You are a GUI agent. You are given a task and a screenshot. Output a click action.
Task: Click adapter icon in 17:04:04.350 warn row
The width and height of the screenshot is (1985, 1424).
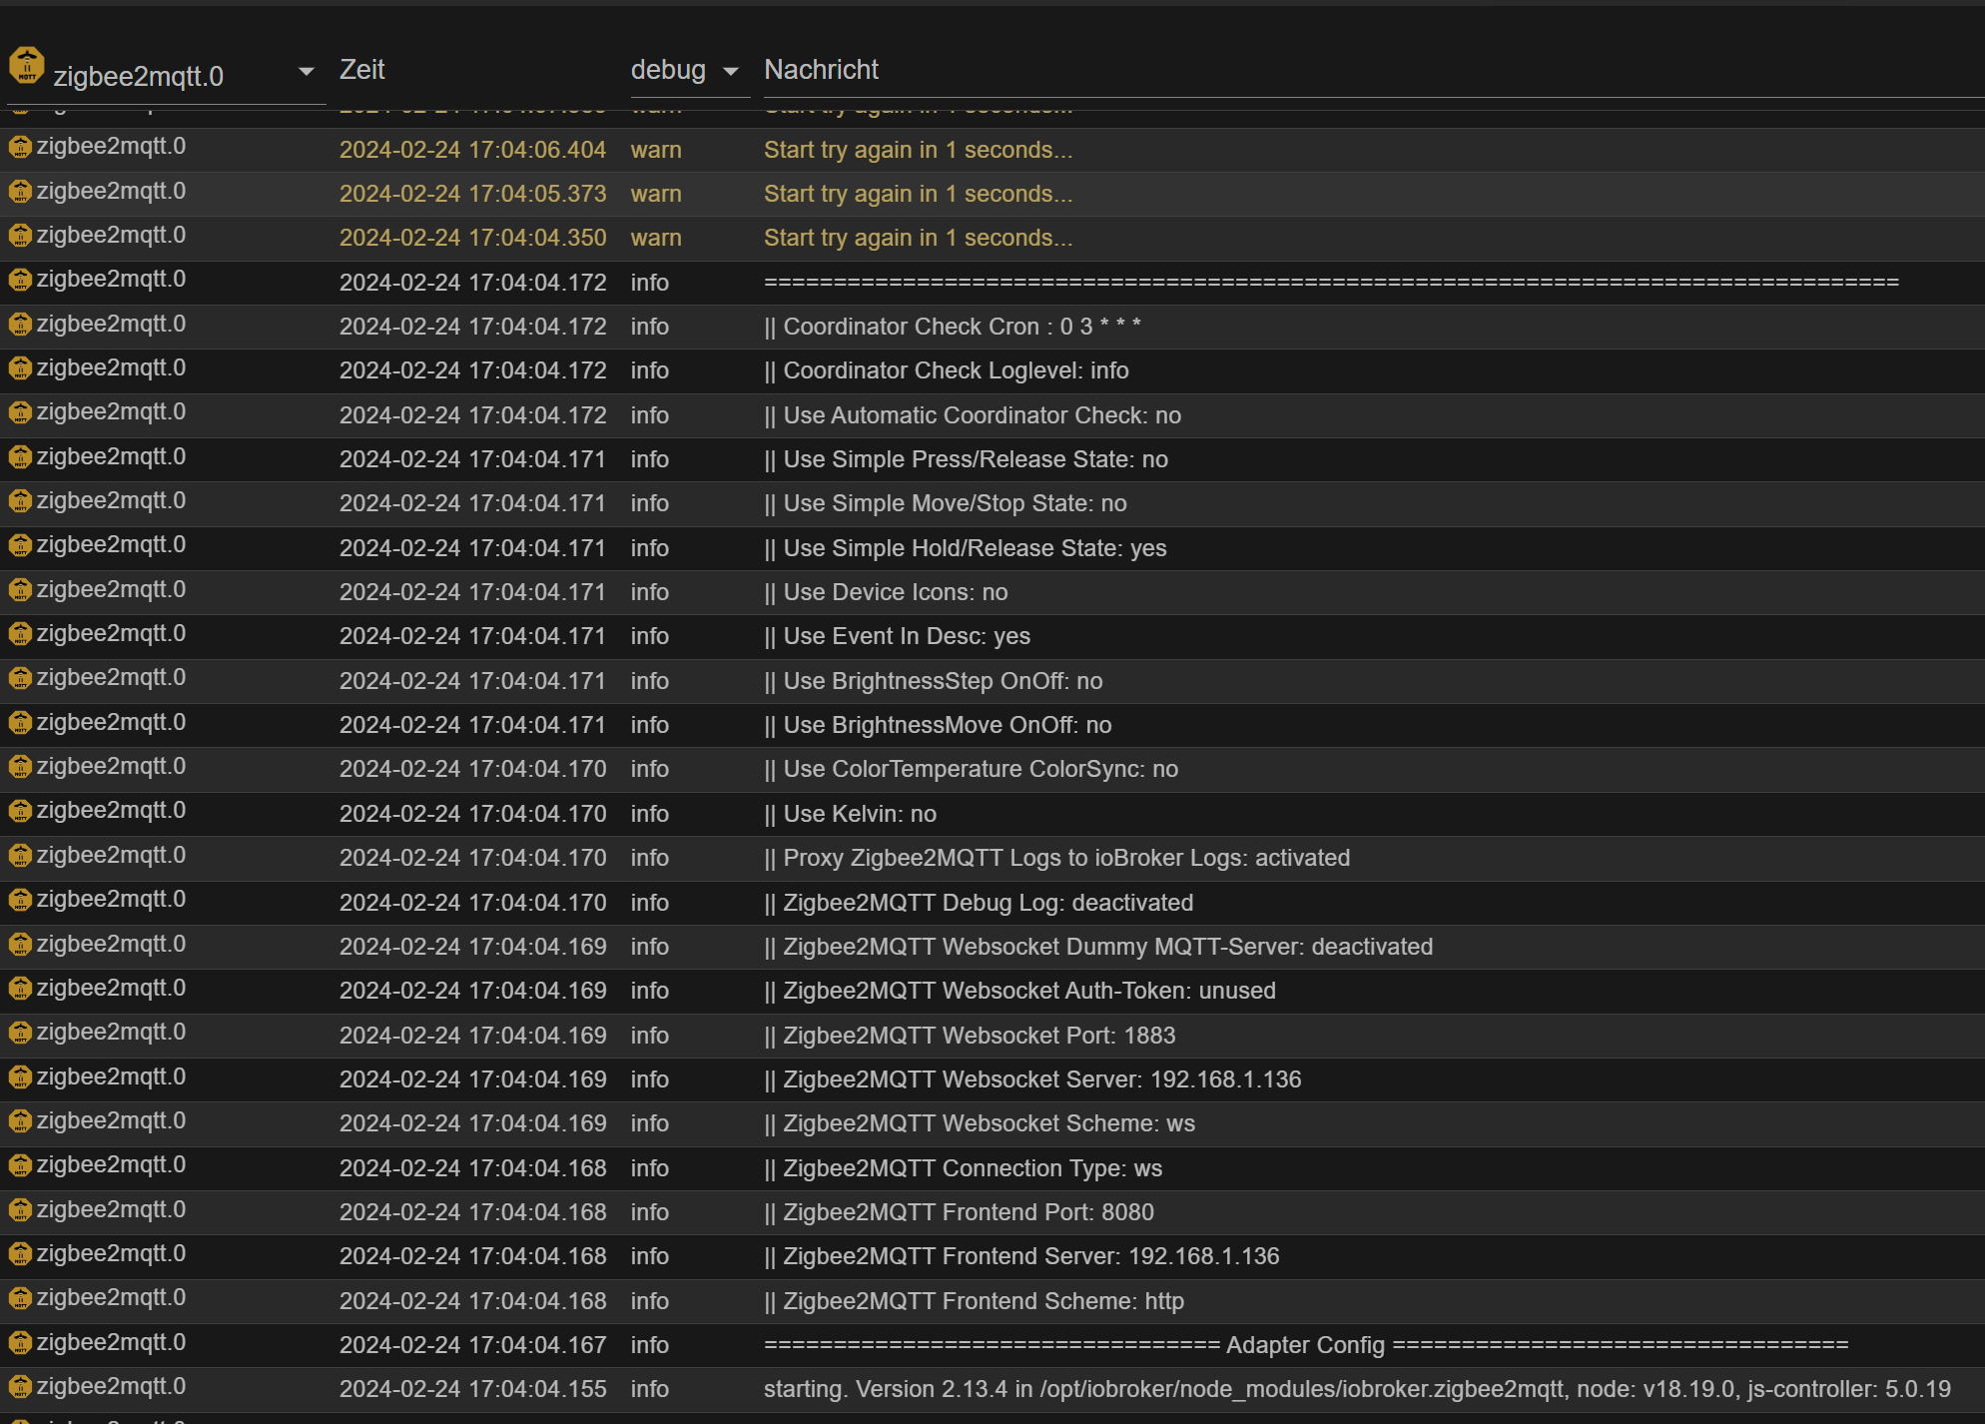(x=20, y=236)
